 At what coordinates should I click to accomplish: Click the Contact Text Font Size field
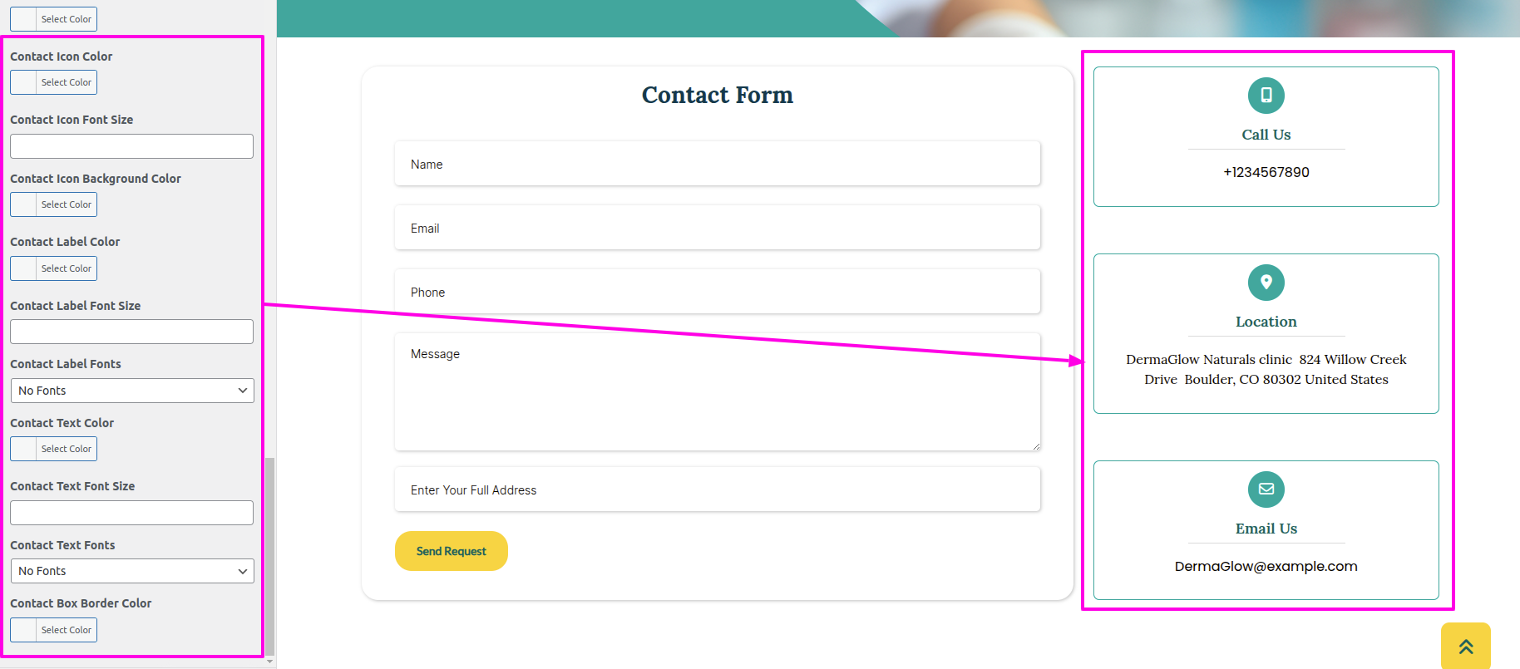point(131,513)
